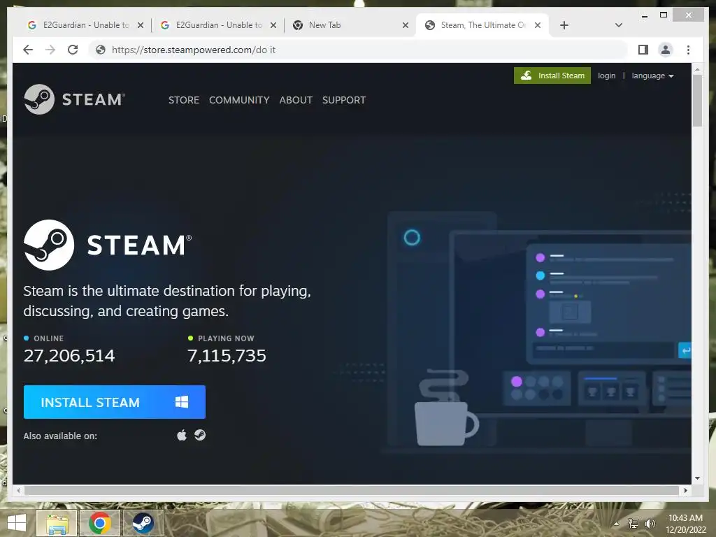Open the STORE menu
The image size is (716, 537).
(184, 100)
